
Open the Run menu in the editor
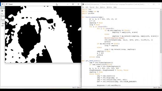(x=97, y=7)
